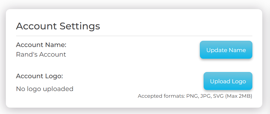Select the "Account Logo:" label
270x114 pixels.
tap(39, 76)
